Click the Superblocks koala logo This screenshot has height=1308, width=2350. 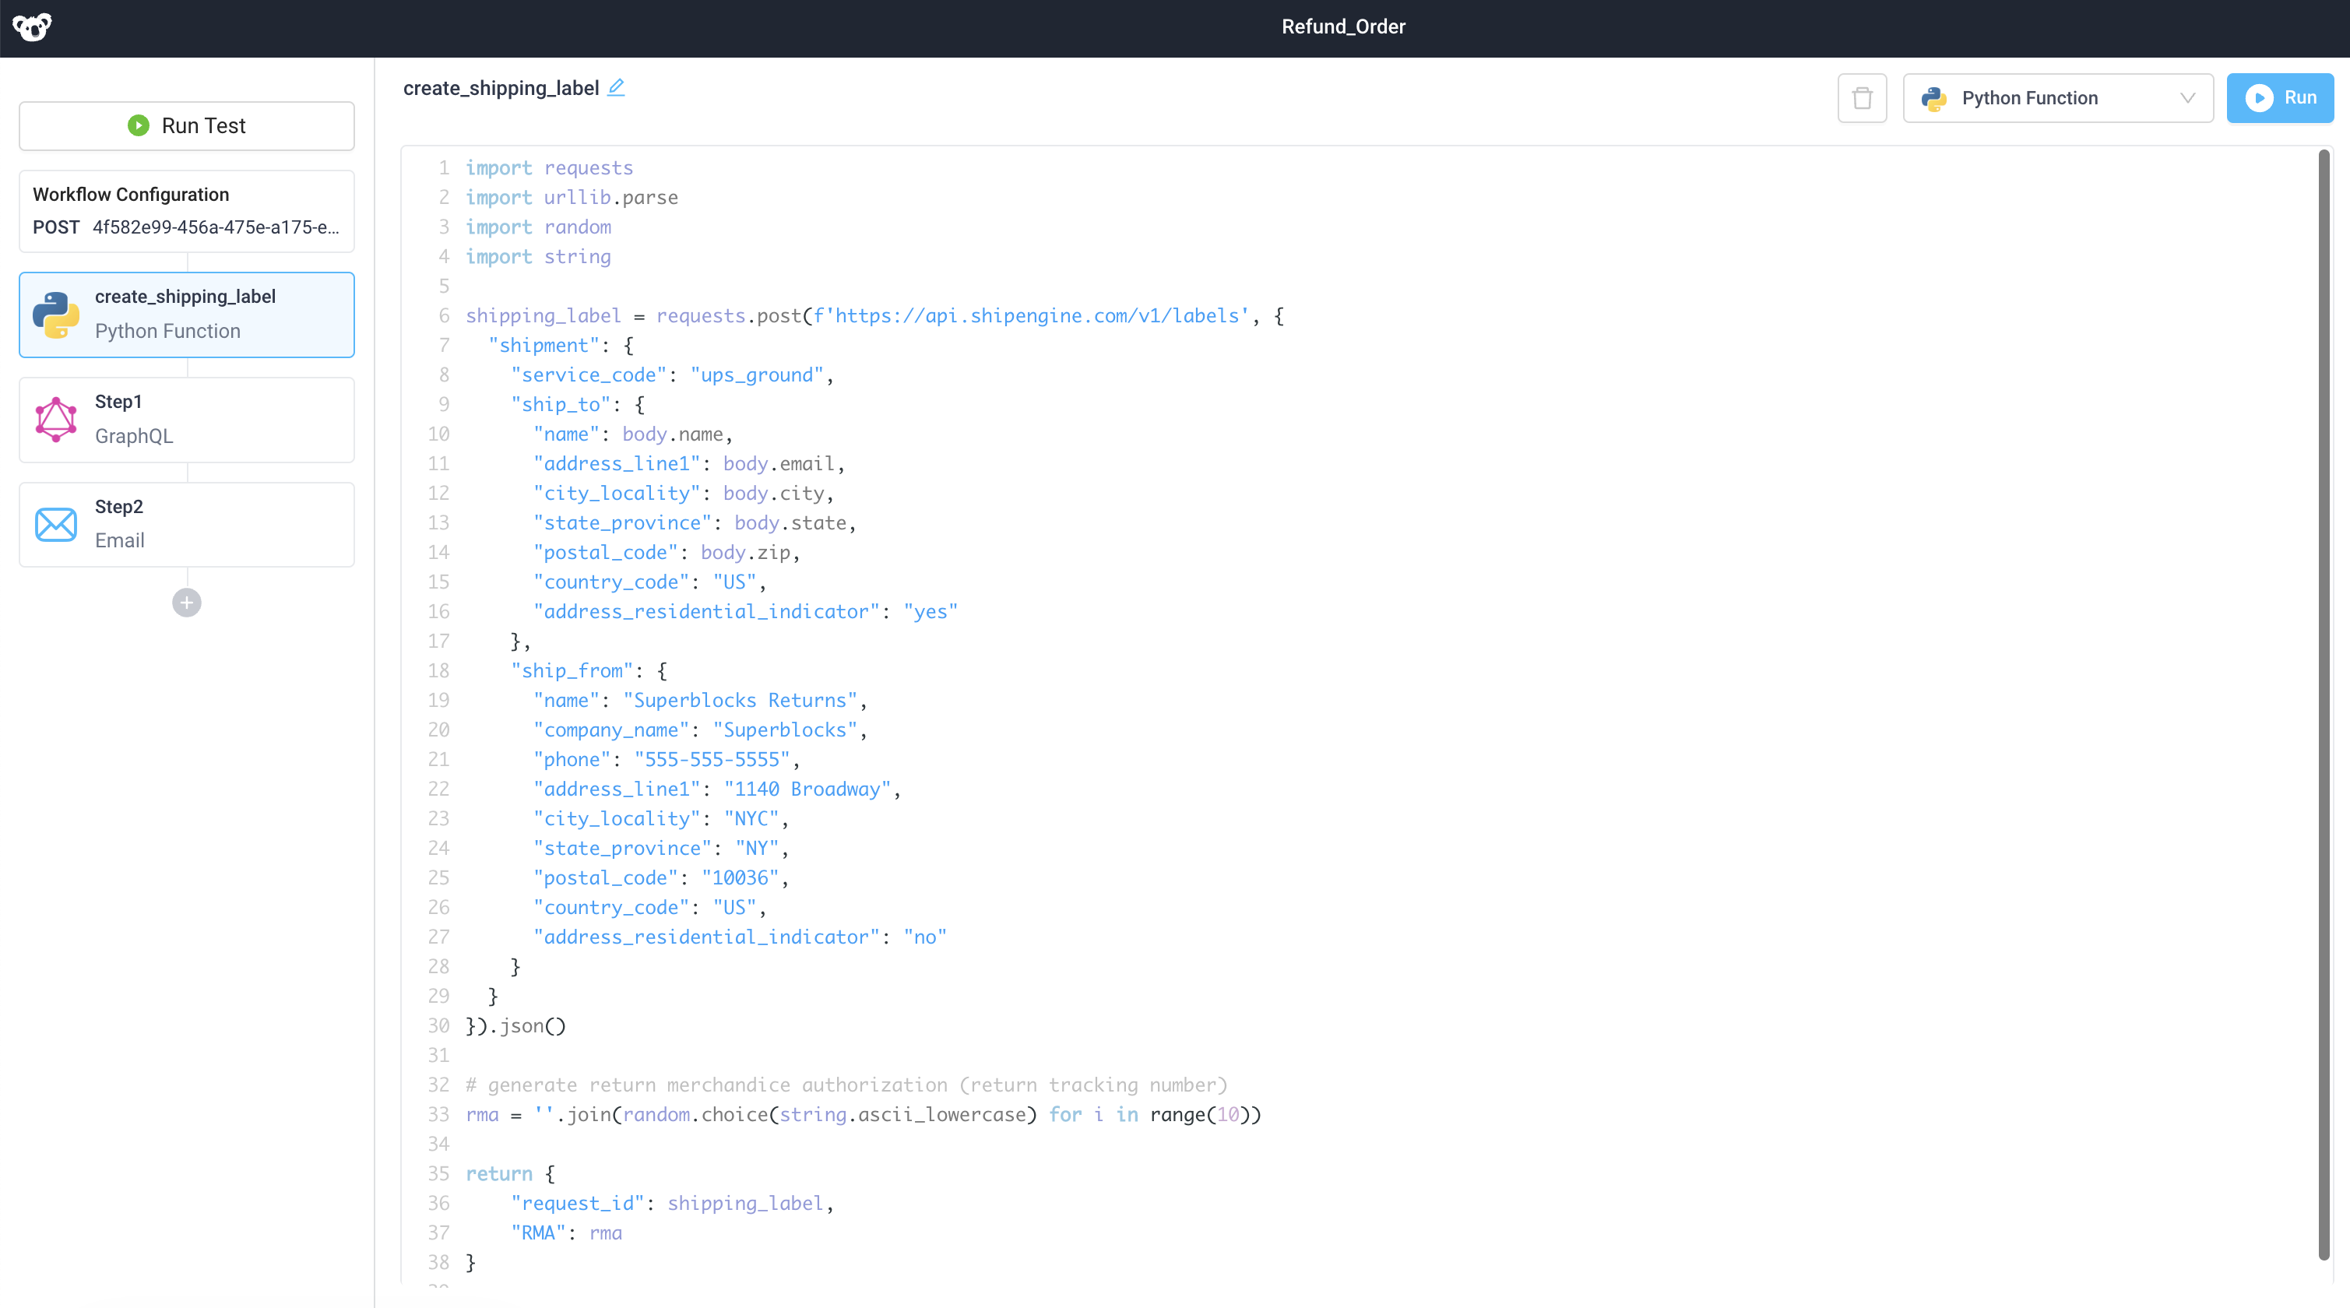31,26
